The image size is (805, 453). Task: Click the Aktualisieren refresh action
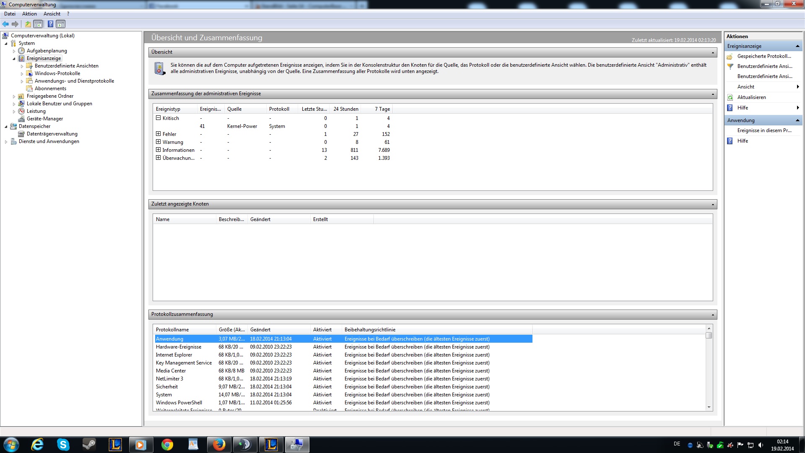pos(751,97)
